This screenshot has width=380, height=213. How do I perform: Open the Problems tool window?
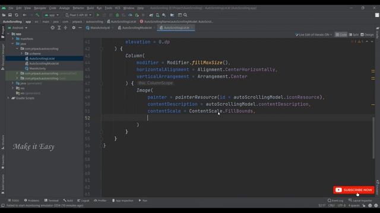(31, 201)
